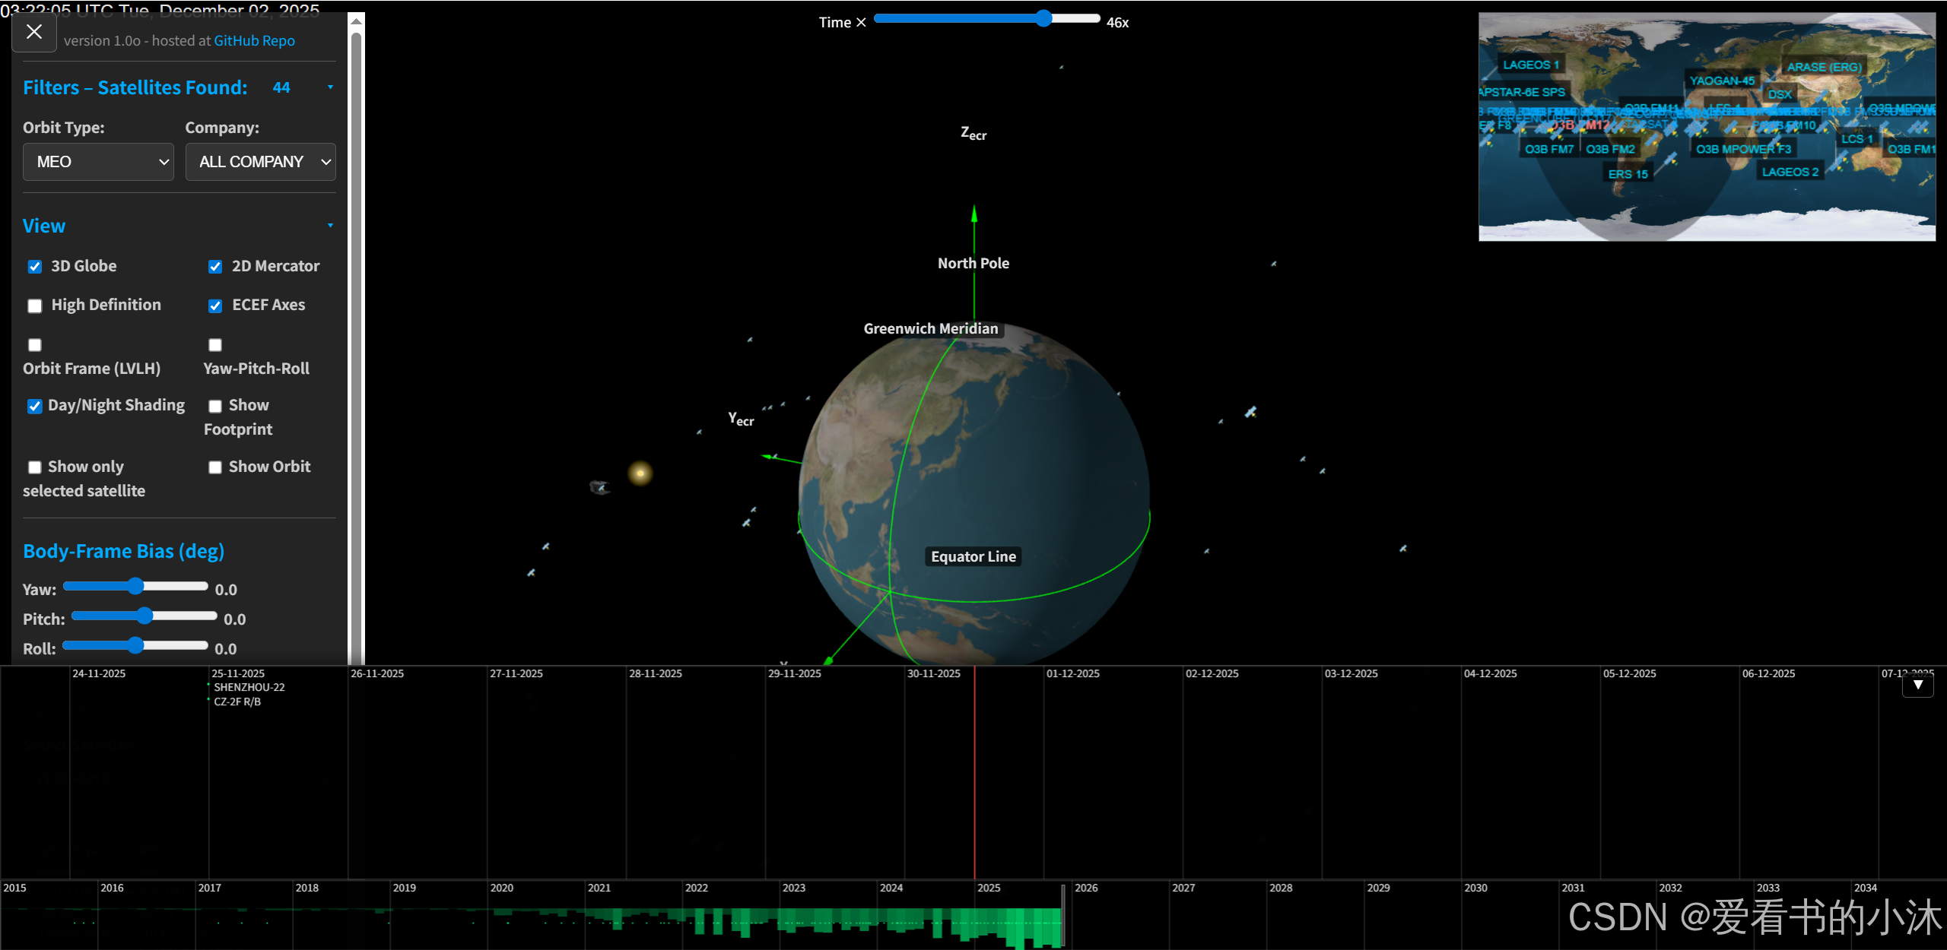This screenshot has height=950, width=1947.
Task: Select LAGEOS 1 satellite on mini map
Action: (1530, 65)
